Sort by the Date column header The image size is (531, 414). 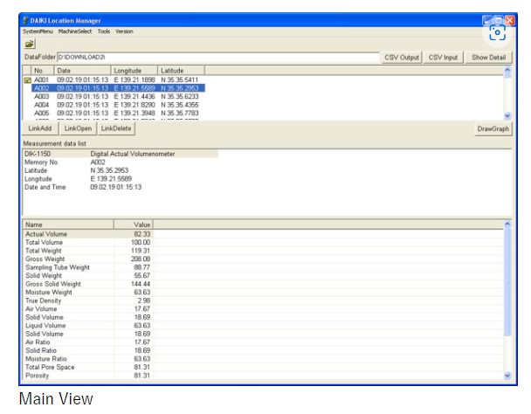(x=83, y=71)
